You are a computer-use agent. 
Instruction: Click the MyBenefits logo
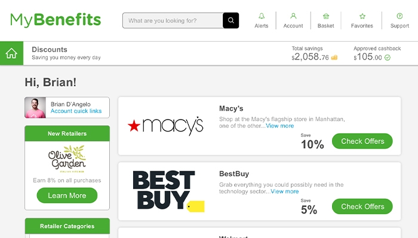[56, 20]
